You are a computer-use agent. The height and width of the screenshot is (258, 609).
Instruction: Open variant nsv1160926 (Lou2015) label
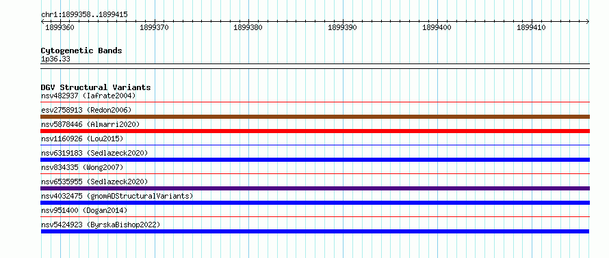click(x=82, y=139)
